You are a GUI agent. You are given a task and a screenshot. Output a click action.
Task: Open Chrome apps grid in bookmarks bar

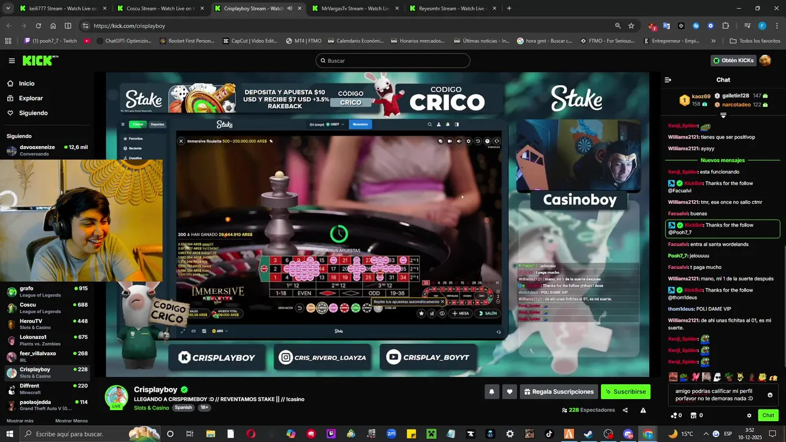click(x=8, y=41)
